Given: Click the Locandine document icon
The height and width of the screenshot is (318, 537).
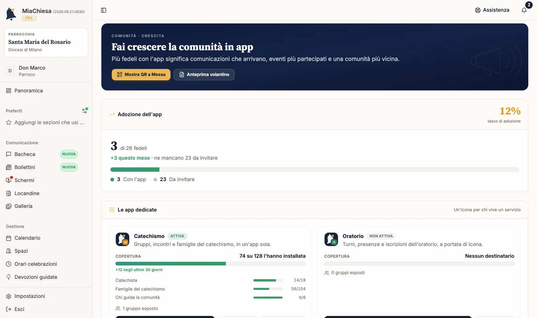Looking at the screenshot, I should coord(9,193).
